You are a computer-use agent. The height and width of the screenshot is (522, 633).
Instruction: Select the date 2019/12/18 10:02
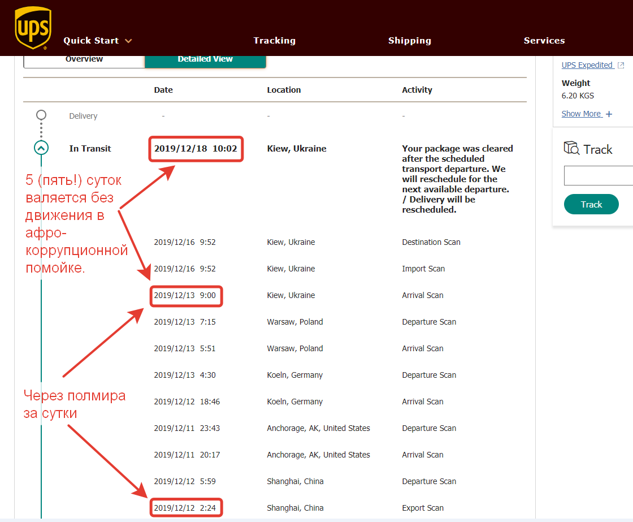(196, 149)
